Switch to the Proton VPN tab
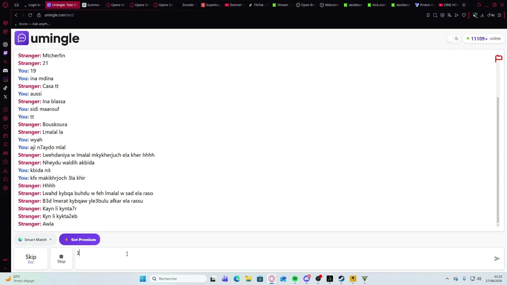Image resolution: width=507 pixels, height=285 pixels. (x=424, y=5)
